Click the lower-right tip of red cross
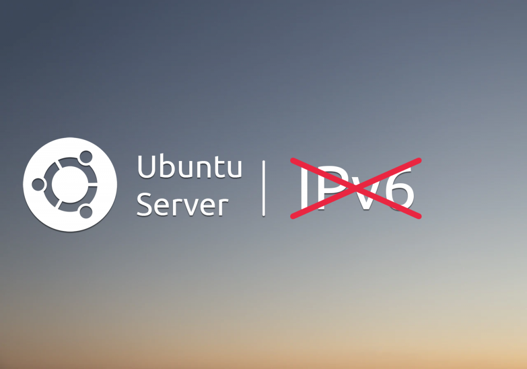Screen dimensions: 527x369 coord(418,216)
